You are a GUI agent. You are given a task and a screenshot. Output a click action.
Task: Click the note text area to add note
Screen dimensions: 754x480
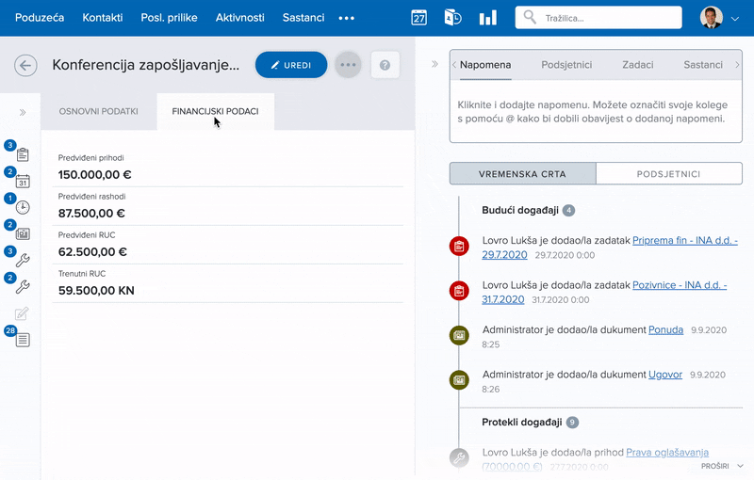596,111
